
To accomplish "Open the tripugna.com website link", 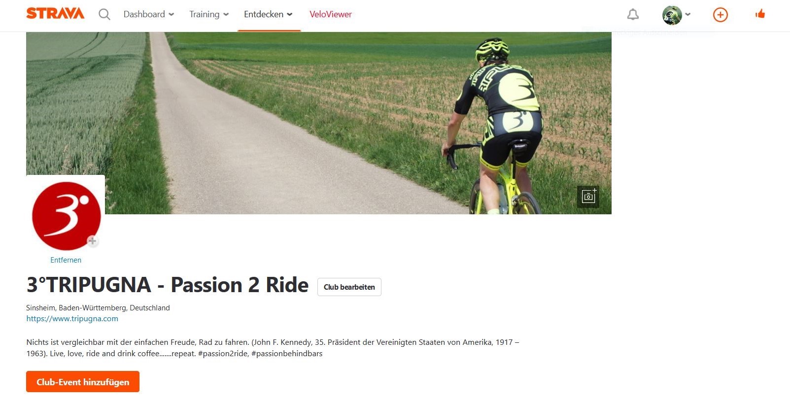I will (72, 319).
